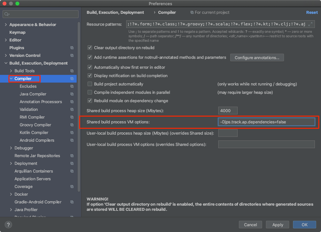Image resolution: width=321 pixels, height=232 pixels.
Task: Click the project-level icon beside Groovy Compiler
Action: [72, 125]
